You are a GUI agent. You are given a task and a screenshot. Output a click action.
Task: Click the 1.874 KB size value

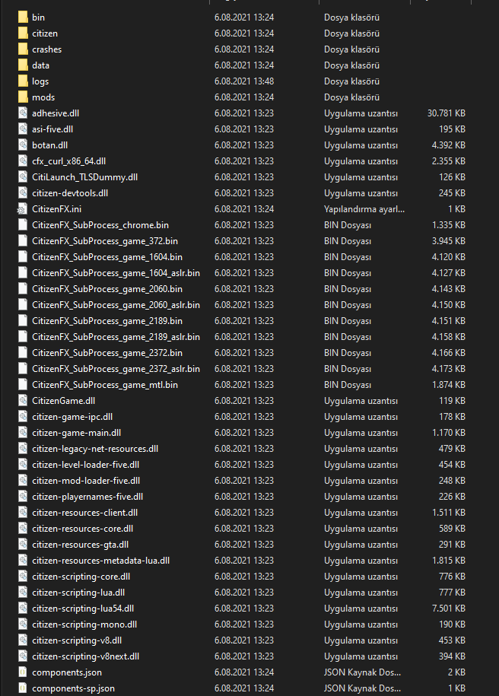448,385
